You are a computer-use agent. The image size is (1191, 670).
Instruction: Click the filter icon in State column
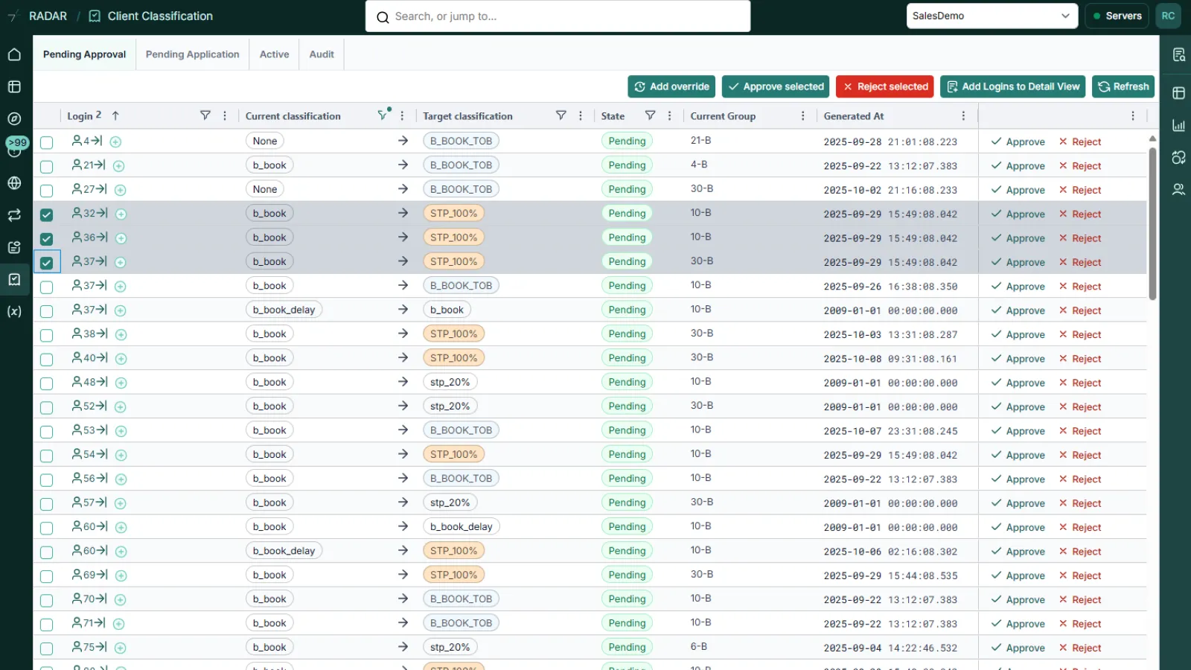(650, 115)
